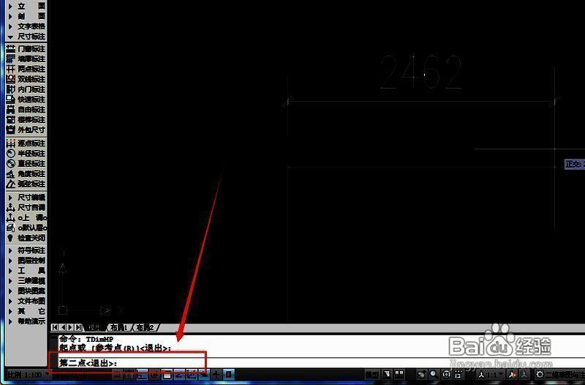Select the 门窗标注 dimension tool
This screenshot has height=385, width=585.
pos(26,49)
